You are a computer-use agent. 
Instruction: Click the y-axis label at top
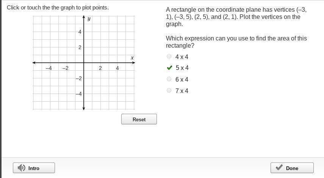[89, 19]
